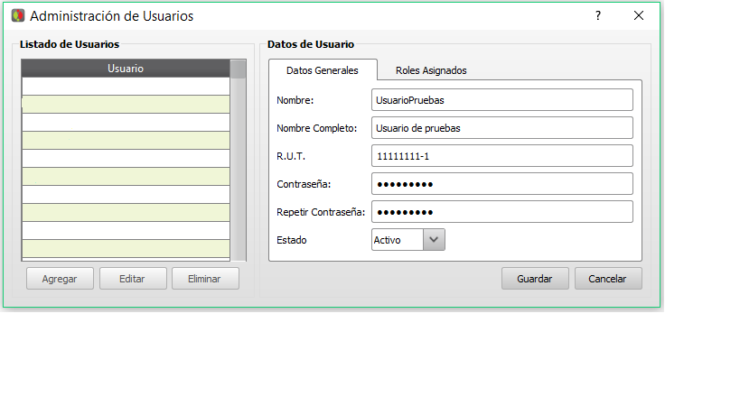Select the first row in Listado de Usuarios
This screenshot has height=415, width=740.
126,87
